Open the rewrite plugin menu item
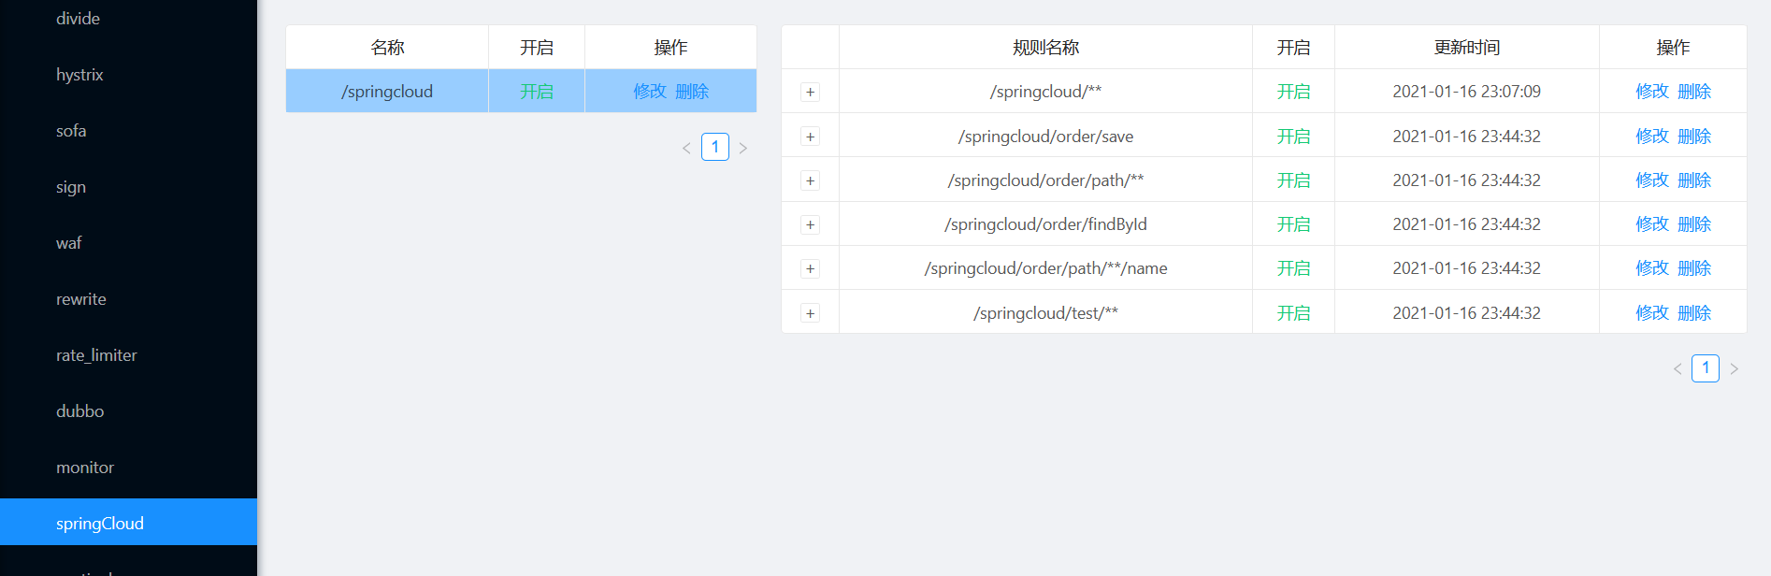 pos(128,299)
